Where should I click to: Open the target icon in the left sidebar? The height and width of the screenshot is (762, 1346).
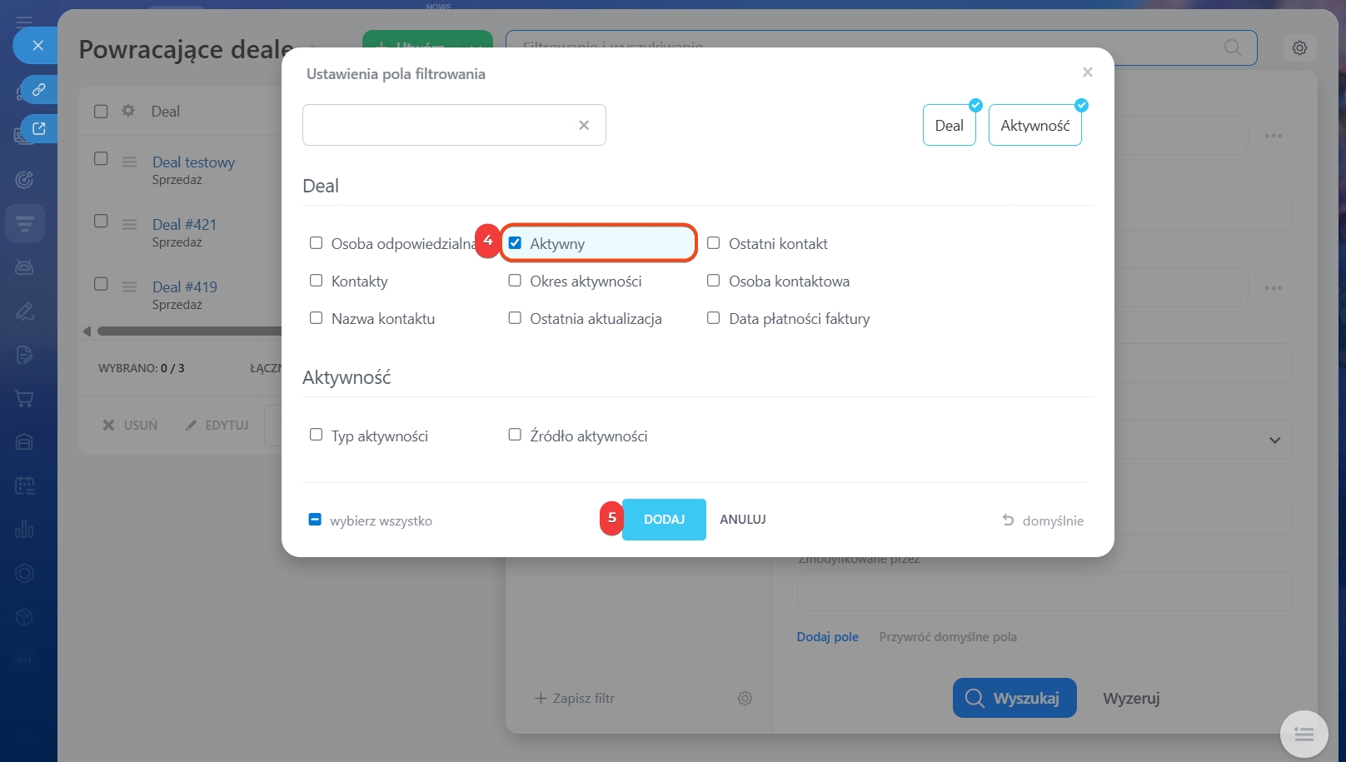coord(25,179)
